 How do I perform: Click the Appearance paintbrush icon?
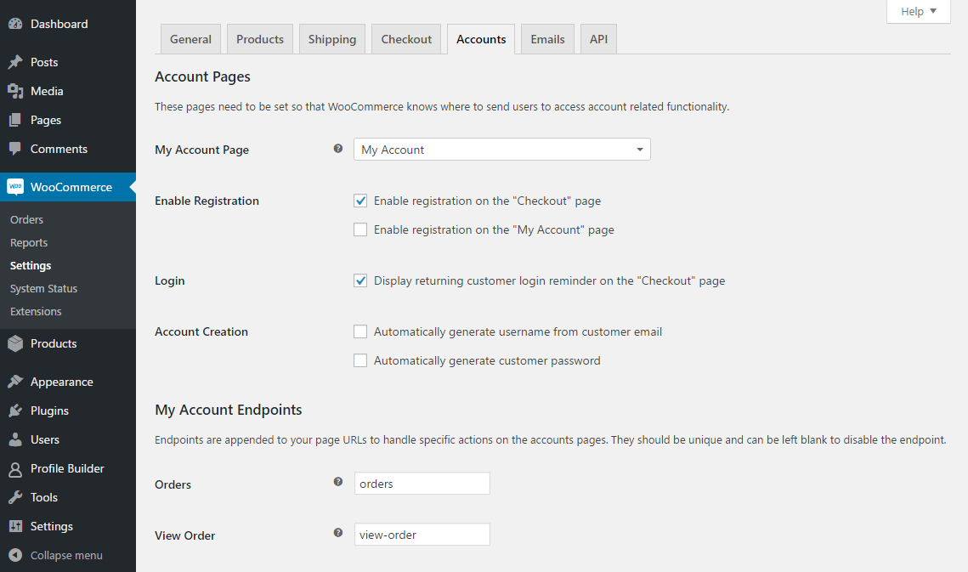(x=15, y=382)
